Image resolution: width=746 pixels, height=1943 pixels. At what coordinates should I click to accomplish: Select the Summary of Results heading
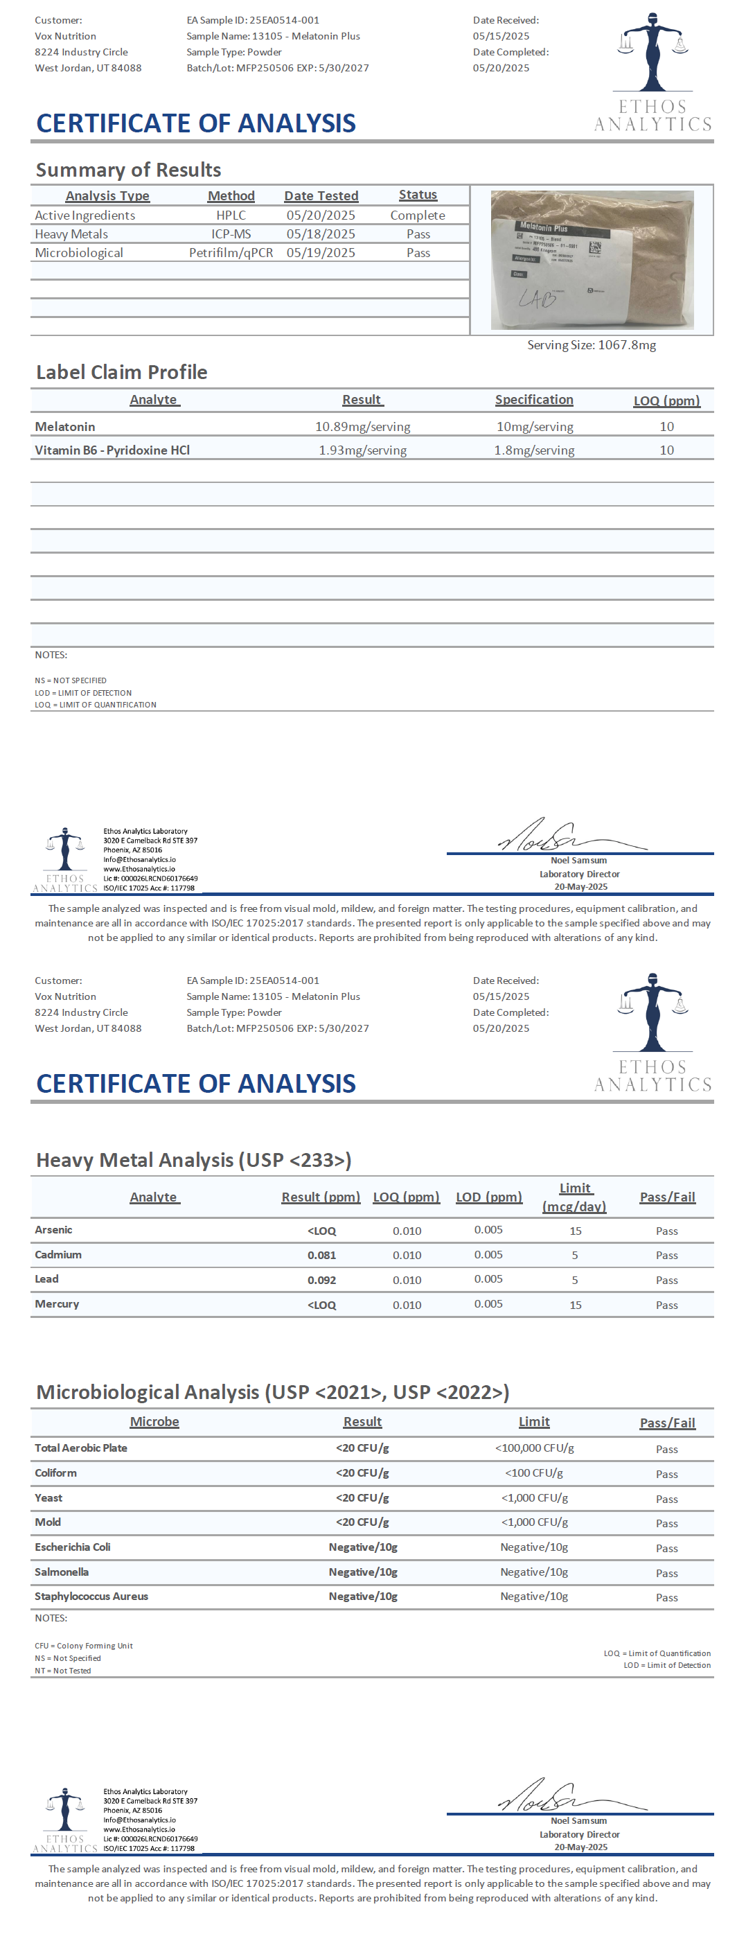coord(129,170)
